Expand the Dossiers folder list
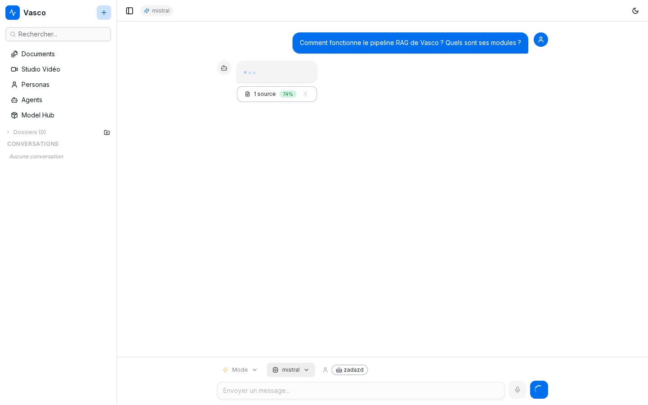Screen dimensions: 648x405 pyautogui.click(x=27, y=132)
